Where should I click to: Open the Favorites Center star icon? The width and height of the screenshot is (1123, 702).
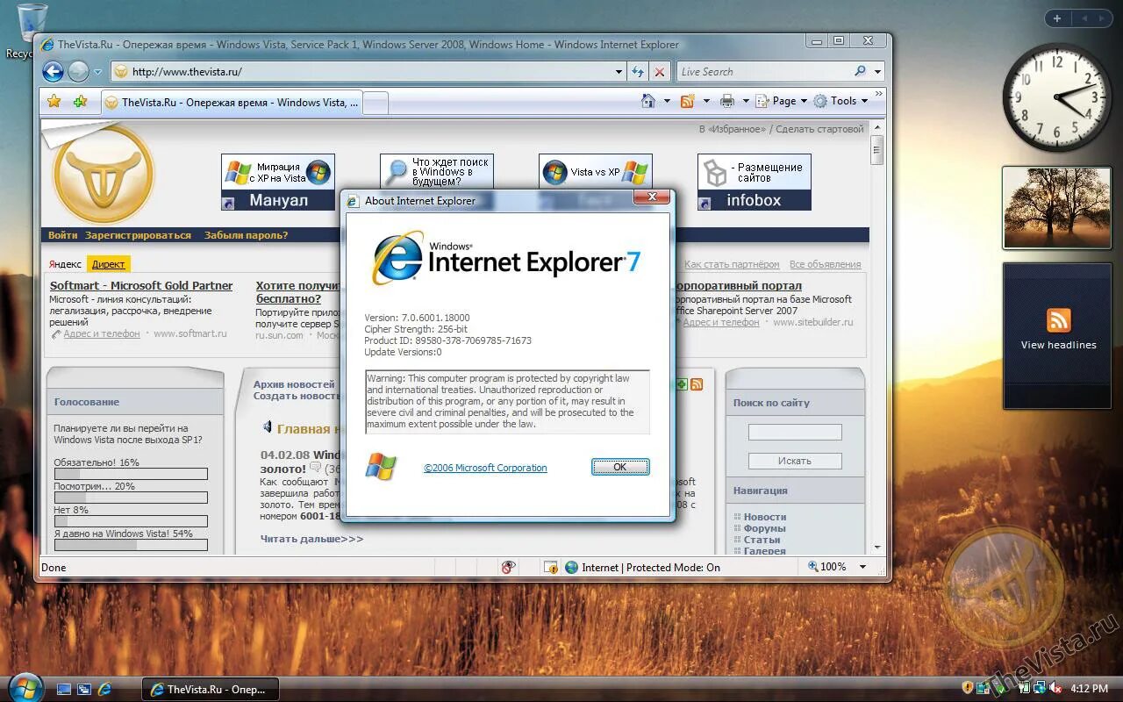coord(54,102)
